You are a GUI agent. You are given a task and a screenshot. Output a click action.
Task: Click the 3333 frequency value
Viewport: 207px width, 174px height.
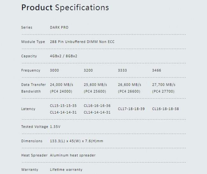point(122,70)
